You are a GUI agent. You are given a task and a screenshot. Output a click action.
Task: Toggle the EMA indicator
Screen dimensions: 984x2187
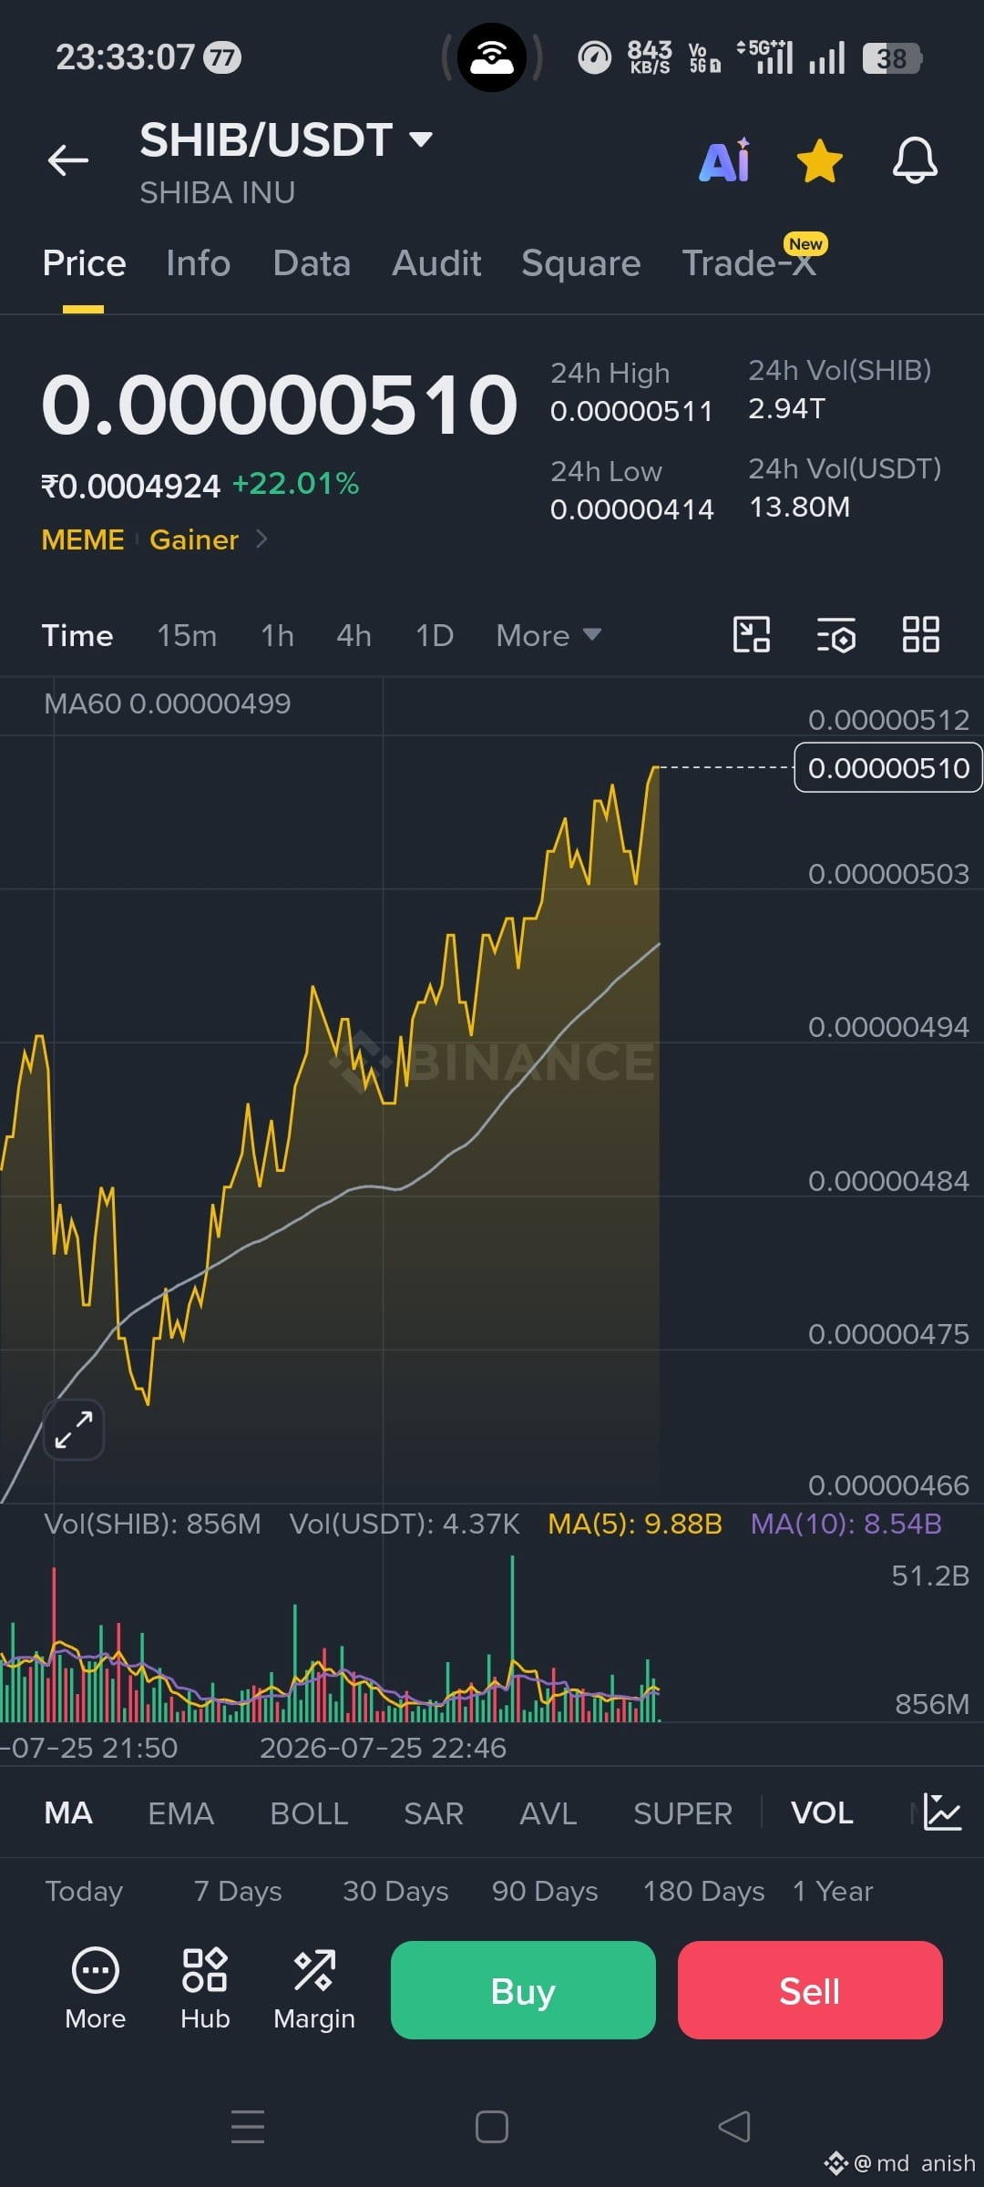[x=180, y=1813]
